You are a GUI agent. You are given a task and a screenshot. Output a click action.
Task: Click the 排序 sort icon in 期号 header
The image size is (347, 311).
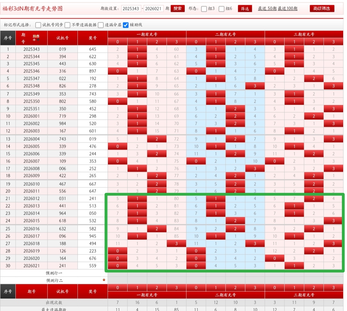click(36, 37)
